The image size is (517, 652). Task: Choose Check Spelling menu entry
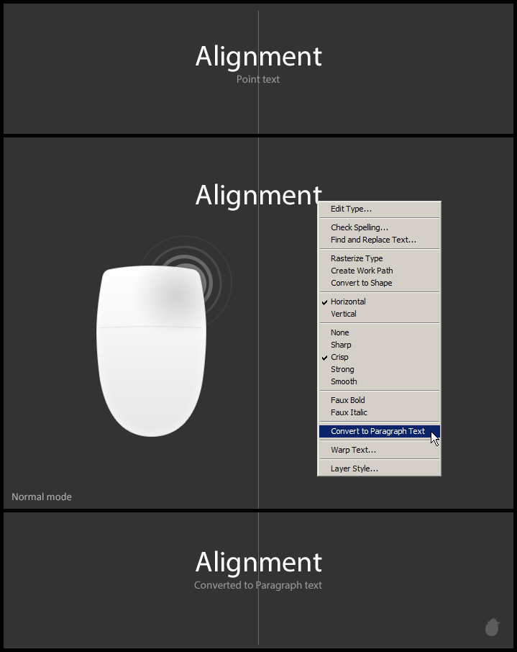click(360, 227)
